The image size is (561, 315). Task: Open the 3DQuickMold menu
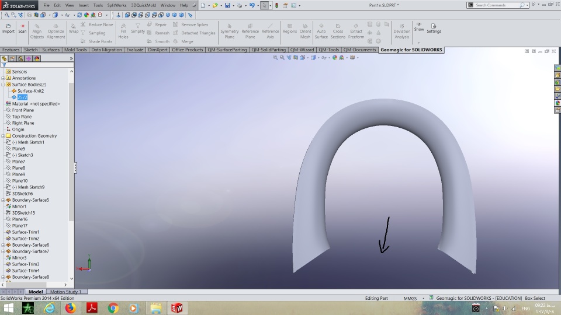tap(144, 5)
